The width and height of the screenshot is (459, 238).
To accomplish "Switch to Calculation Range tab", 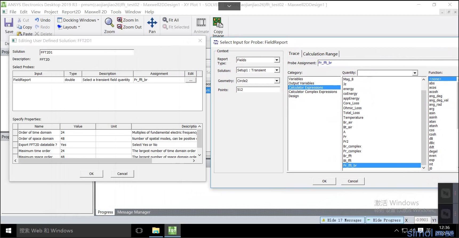I will tap(320, 54).
